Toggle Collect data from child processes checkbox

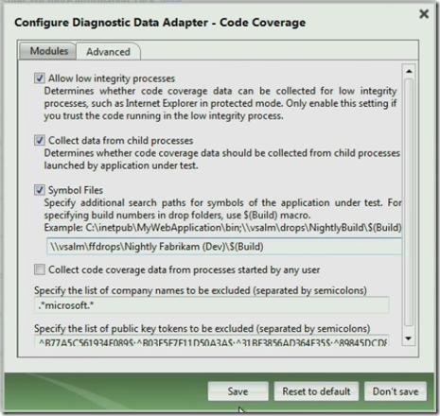pos(40,140)
